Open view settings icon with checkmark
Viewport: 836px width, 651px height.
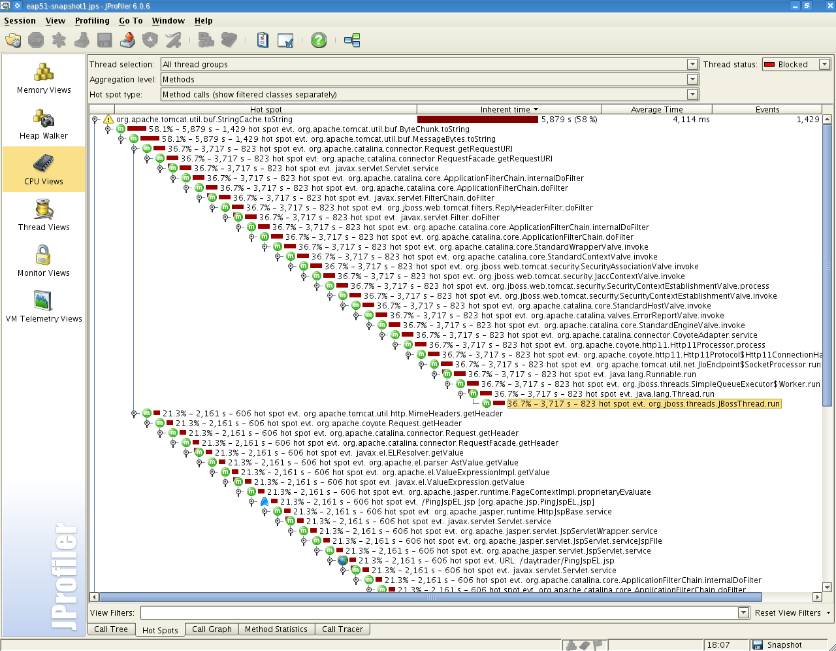(285, 41)
